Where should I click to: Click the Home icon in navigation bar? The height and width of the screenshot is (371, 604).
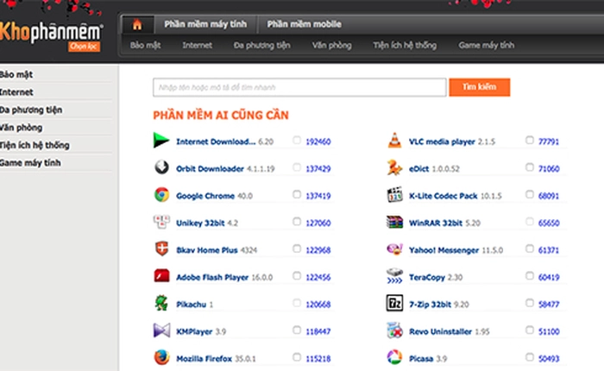[137, 23]
